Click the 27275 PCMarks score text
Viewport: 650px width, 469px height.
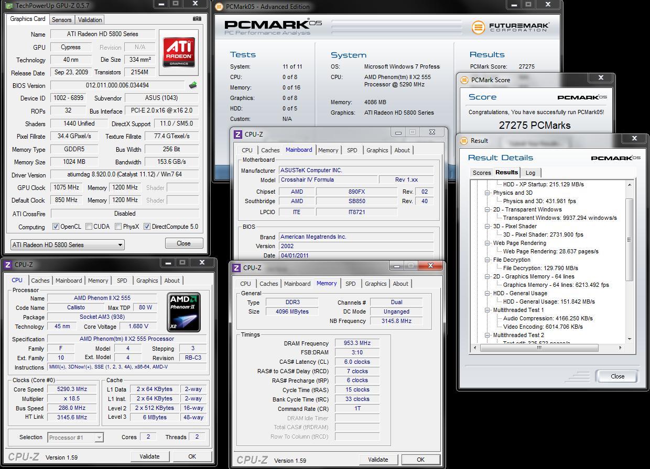tap(535, 125)
